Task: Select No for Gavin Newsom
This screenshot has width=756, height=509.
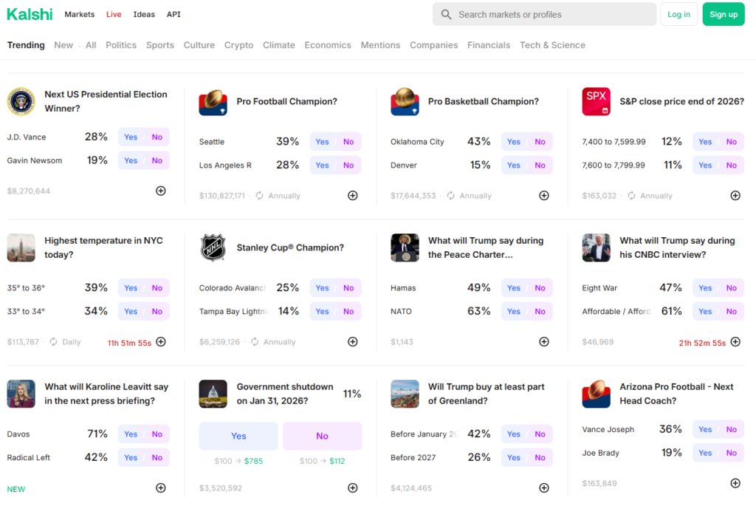Action: [x=157, y=160]
